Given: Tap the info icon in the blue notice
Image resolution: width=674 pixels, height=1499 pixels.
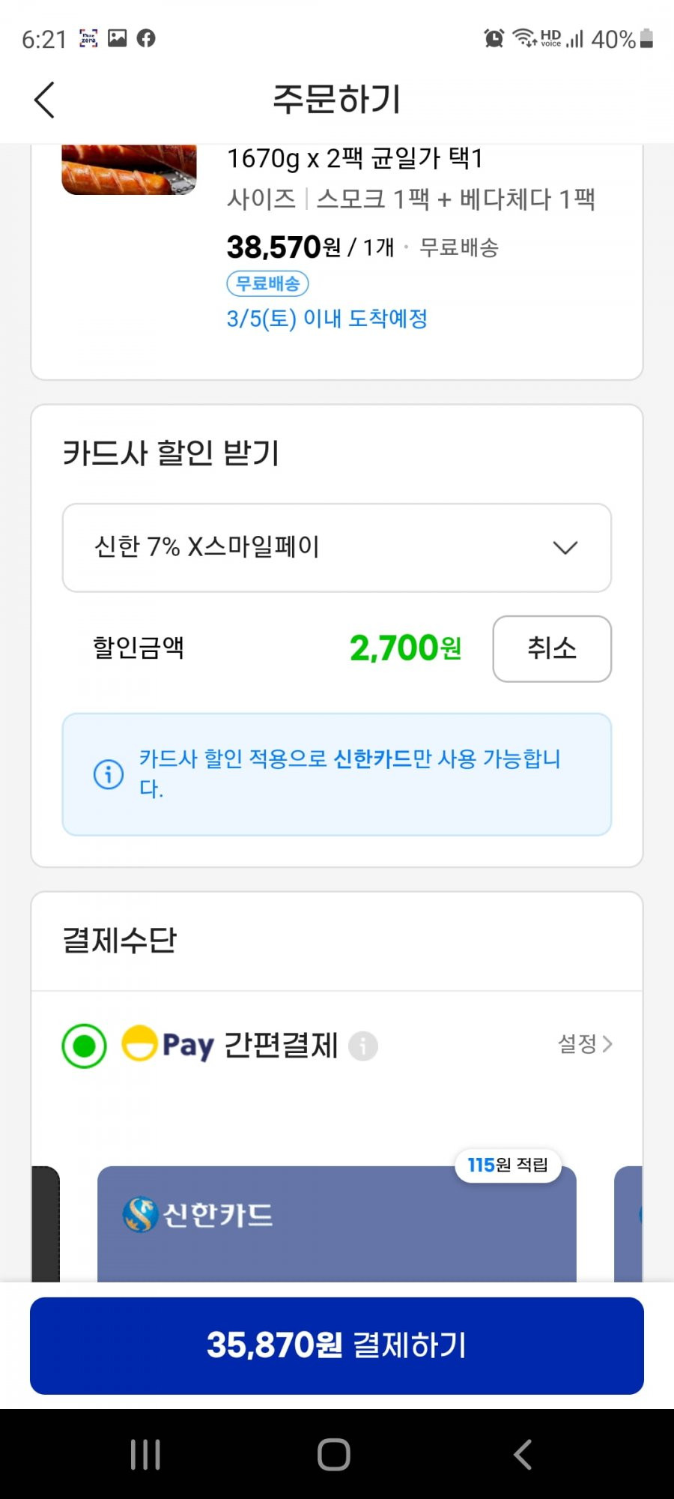Looking at the screenshot, I should tap(109, 773).
